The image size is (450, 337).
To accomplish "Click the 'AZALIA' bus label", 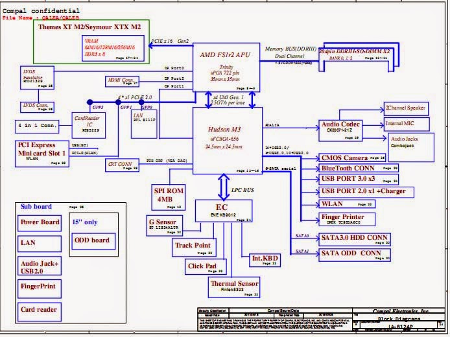I will click(272, 125).
